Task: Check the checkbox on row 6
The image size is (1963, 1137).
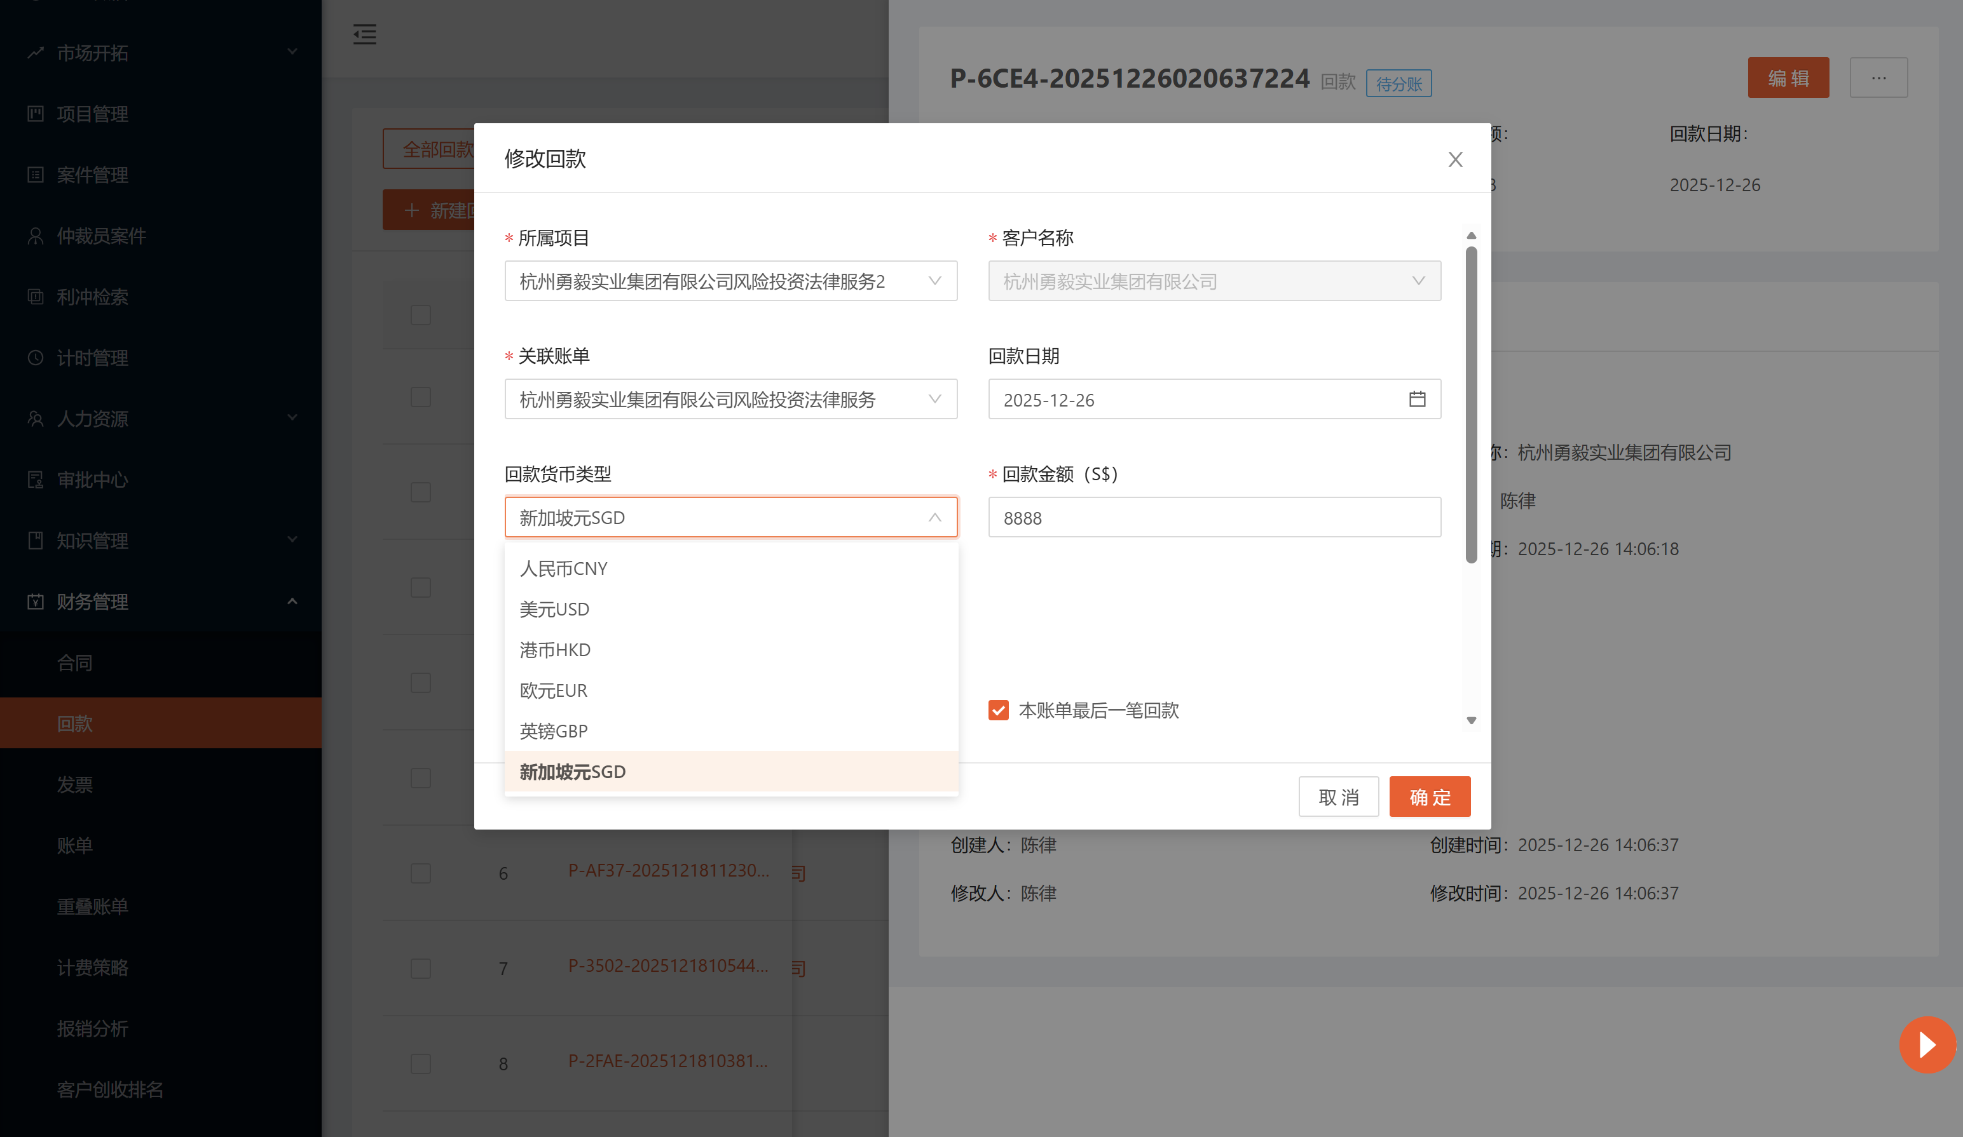Action: point(421,873)
